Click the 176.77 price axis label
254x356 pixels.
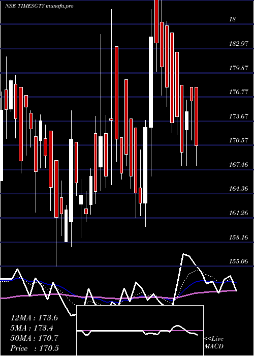[x=239, y=92]
